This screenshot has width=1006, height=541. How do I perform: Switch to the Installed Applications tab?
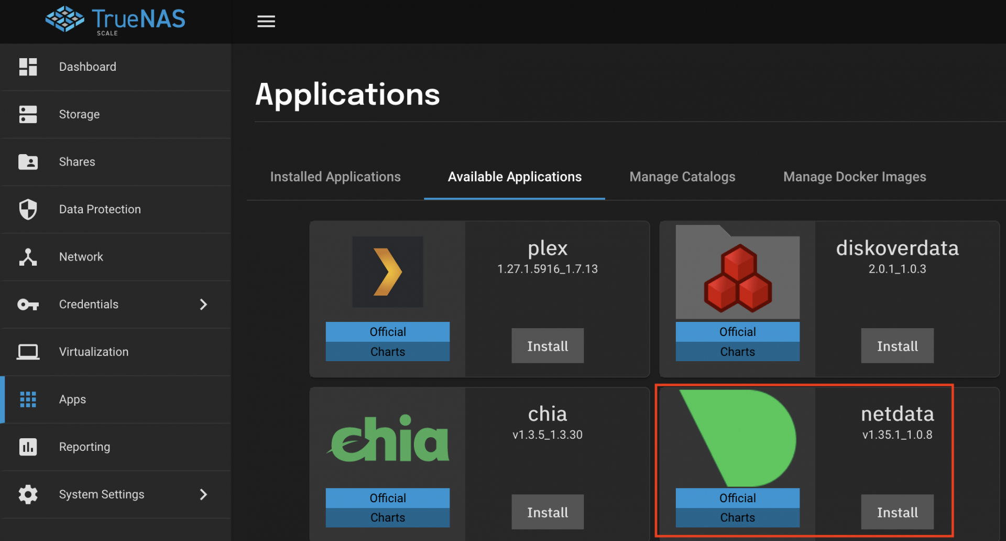335,177
